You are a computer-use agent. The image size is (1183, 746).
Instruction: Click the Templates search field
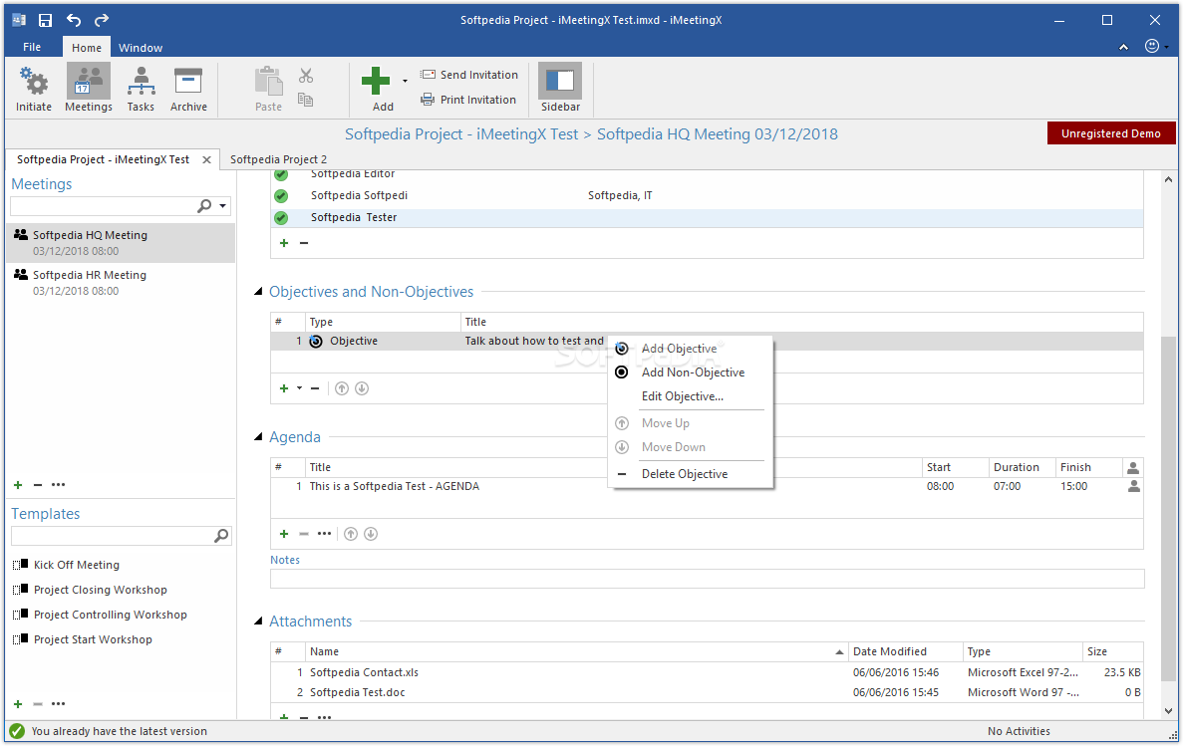pos(112,536)
